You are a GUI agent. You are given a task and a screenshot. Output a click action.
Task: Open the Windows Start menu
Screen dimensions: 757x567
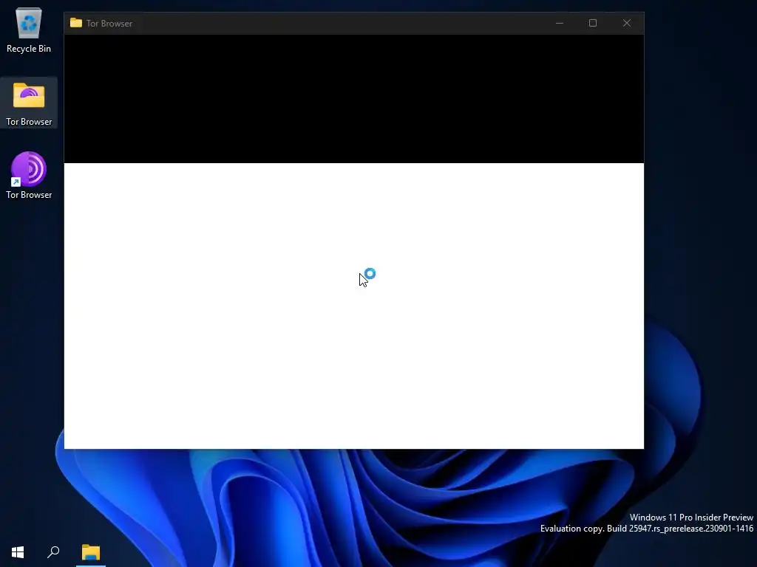pyautogui.click(x=18, y=552)
